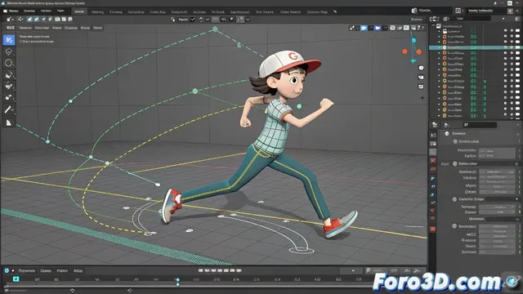The width and height of the screenshot is (523, 294).
Task: Open the shading options dropdown at viewport header end
Action: (423, 28)
